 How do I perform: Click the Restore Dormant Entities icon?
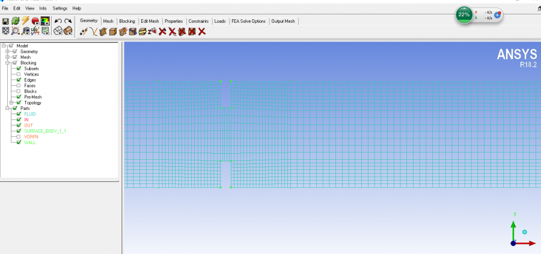[152, 32]
